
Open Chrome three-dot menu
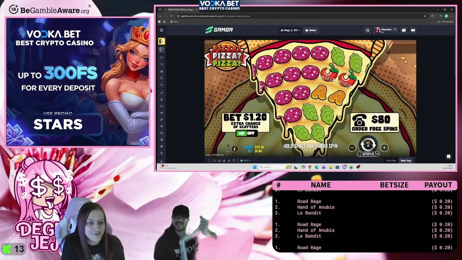pyautogui.click(x=452, y=16)
